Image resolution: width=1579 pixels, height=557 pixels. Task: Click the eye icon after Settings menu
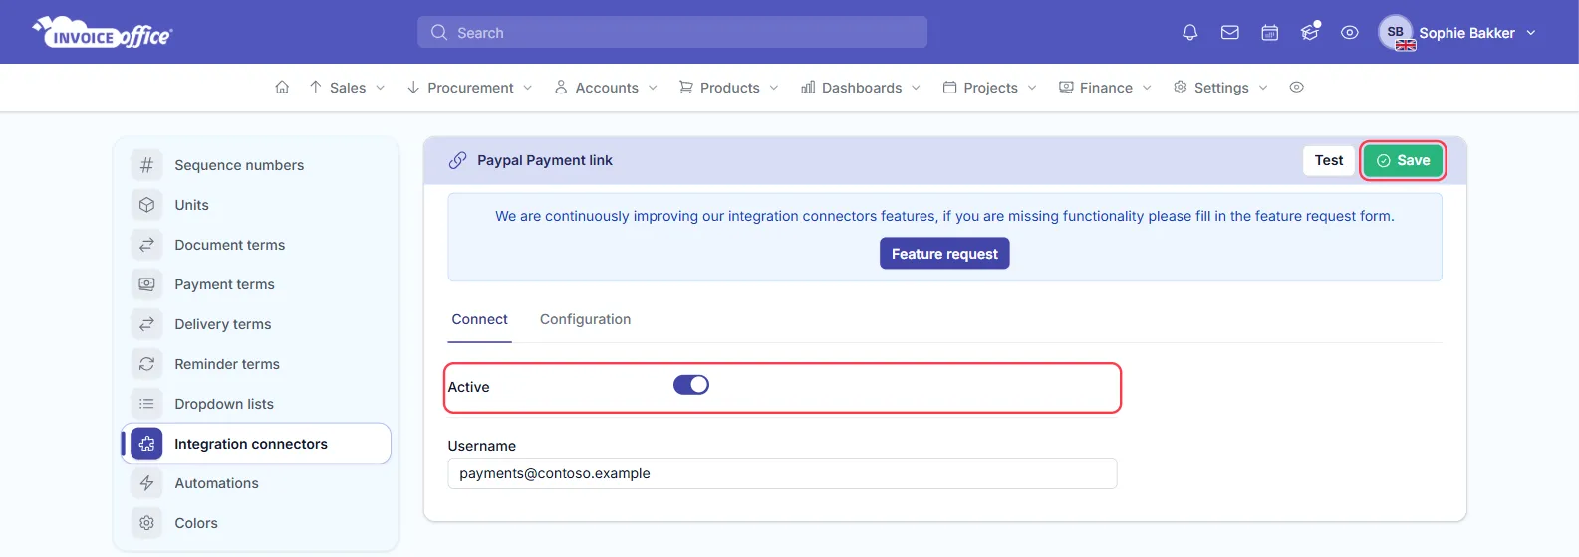coord(1296,88)
